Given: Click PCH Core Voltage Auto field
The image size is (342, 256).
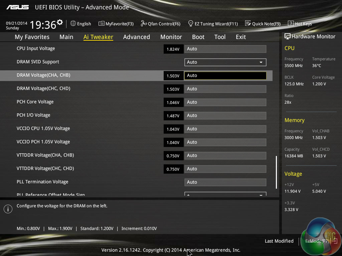Looking at the screenshot, I should click(x=225, y=102).
